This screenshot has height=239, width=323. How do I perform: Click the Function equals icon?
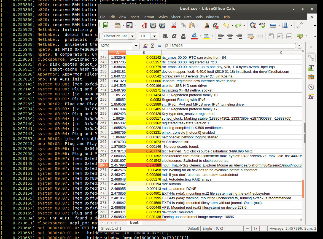point(159,46)
